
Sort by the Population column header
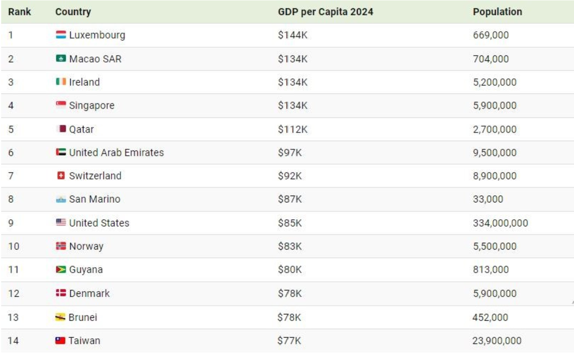497,12
